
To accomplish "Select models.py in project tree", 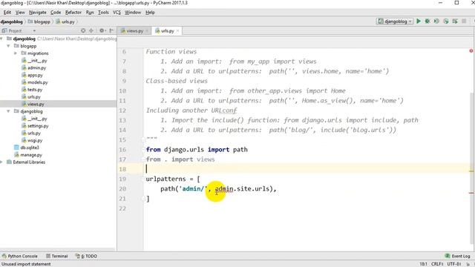I will (x=35, y=82).
